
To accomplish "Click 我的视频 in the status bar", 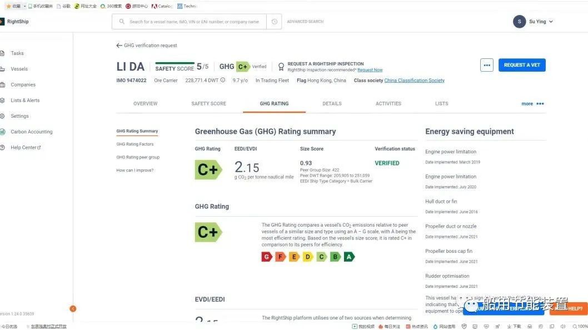I will click(363, 327).
